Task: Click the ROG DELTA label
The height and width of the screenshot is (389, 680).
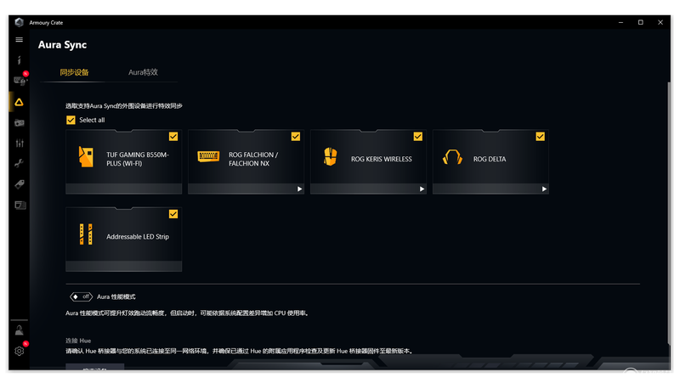Action: click(490, 159)
